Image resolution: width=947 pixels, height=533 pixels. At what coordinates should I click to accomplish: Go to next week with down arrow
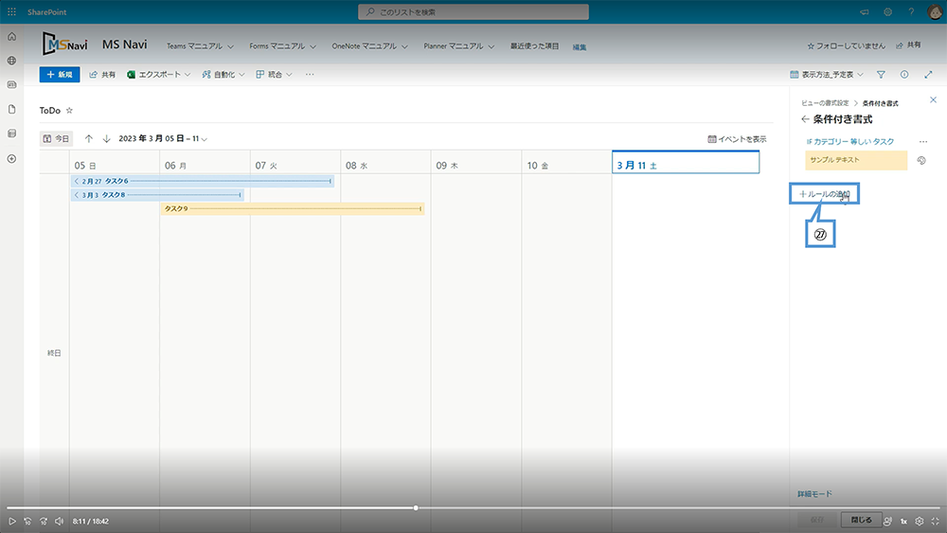click(106, 139)
